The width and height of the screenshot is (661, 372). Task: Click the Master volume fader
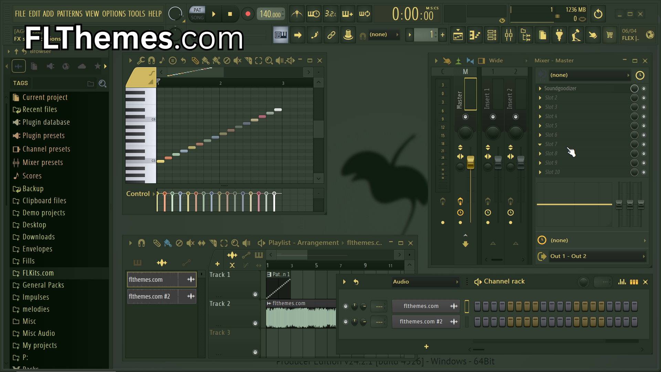point(471,163)
